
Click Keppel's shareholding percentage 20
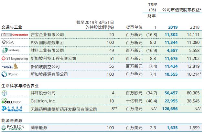click(x=112, y=35)
